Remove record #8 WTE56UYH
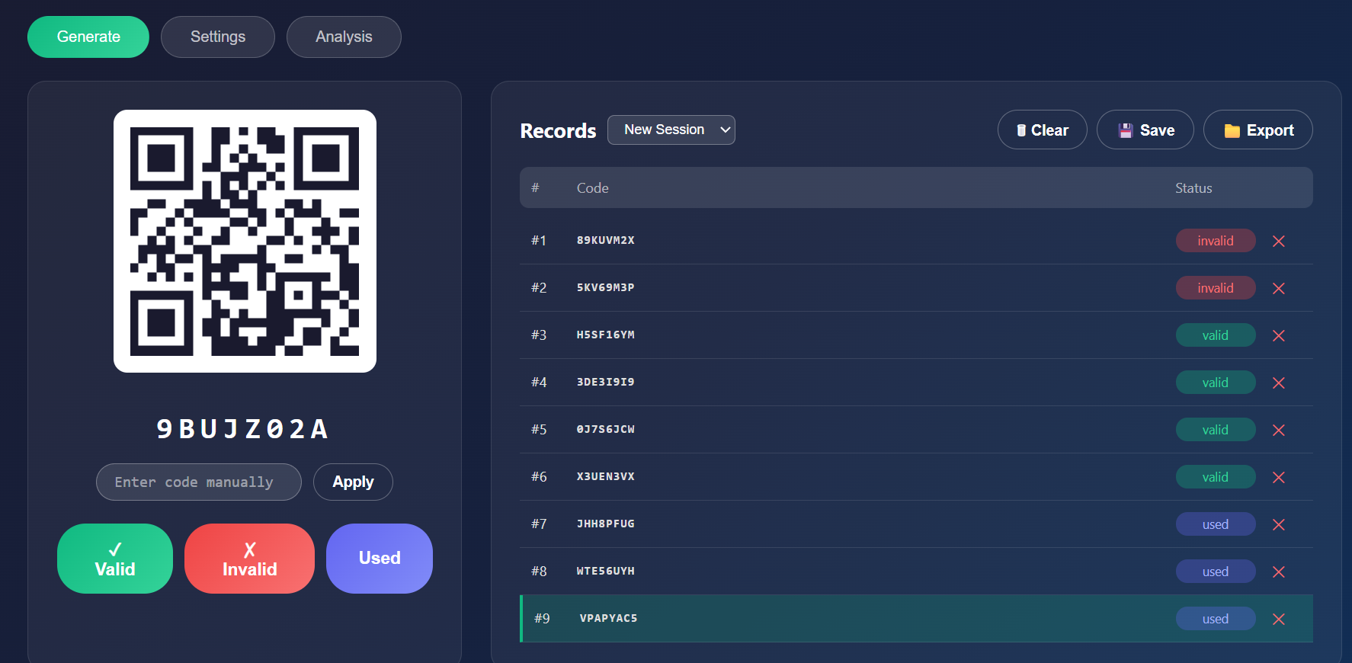The width and height of the screenshot is (1352, 663). point(1279,572)
